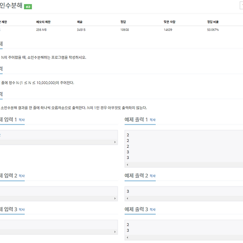Click left scroll arrow in 예제 출력 1 box

pyautogui.click(x=127, y=165)
